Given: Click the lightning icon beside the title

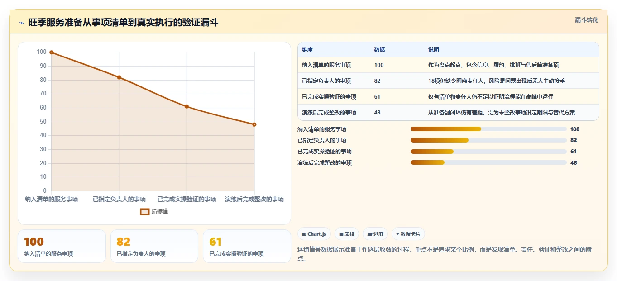Looking at the screenshot, I should pos(21,23).
